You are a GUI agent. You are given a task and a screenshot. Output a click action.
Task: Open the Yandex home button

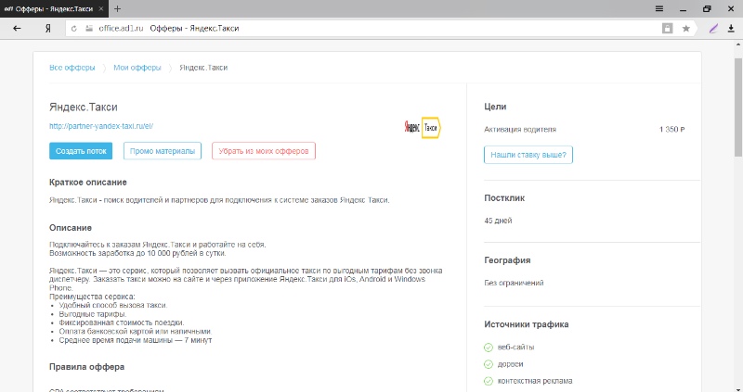click(47, 29)
